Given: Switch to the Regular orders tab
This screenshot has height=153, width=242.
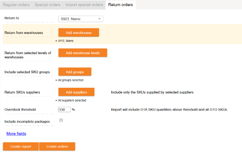Looking at the screenshot, I should coord(16,5).
